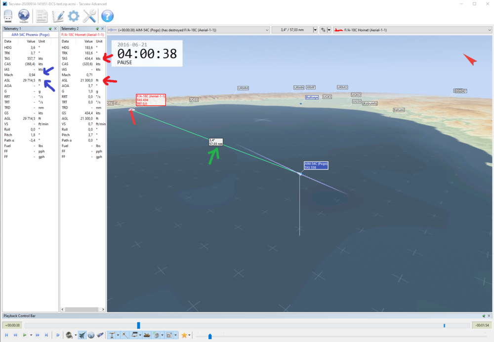494x342 pixels.
Task: Open dropdown beside the star icon
Action: (189, 335)
